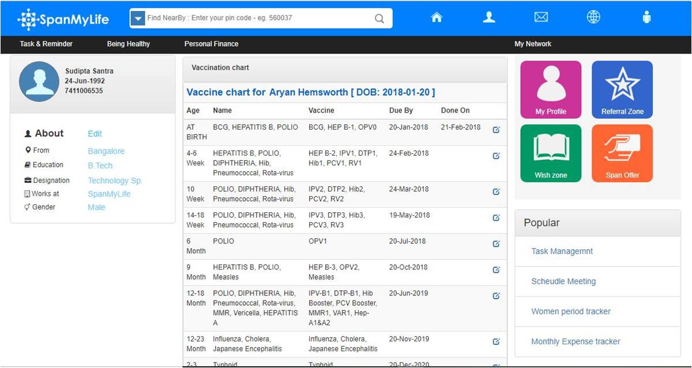The image size is (692, 368).
Task: Open the user profile icon in header
Action: 489,17
